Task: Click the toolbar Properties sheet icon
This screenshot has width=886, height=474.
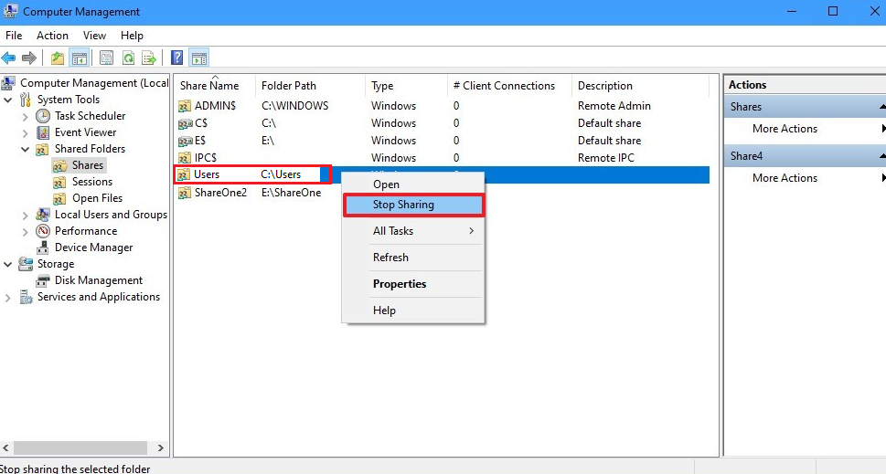Action: (x=107, y=58)
